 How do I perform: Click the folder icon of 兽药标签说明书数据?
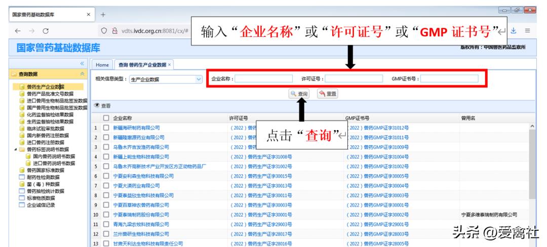[x=22, y=149]
